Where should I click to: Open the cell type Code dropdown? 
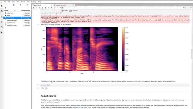64,8
